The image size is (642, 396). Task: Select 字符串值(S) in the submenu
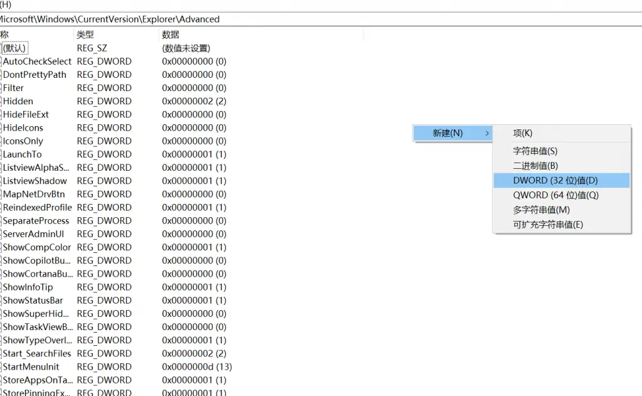(561, 151)
